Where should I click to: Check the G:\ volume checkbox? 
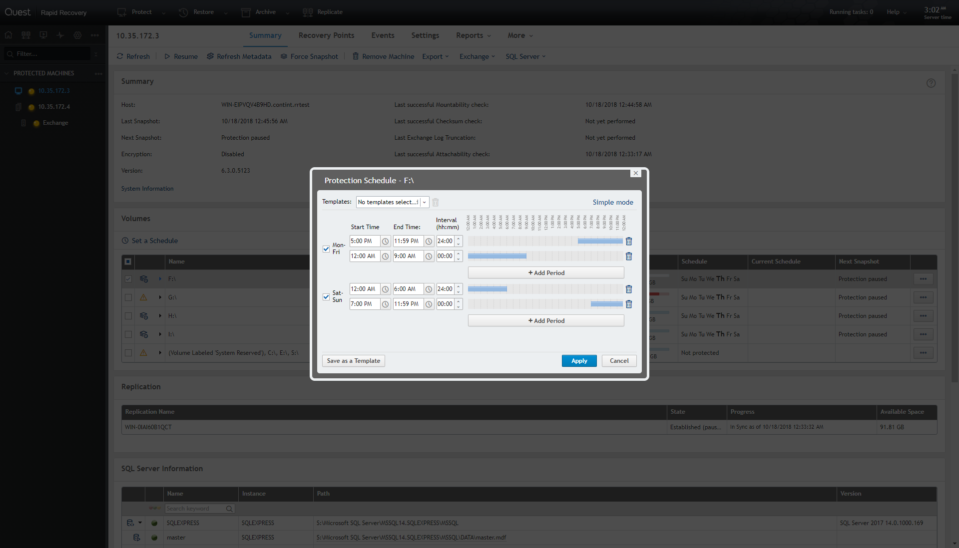pos(128,297)
